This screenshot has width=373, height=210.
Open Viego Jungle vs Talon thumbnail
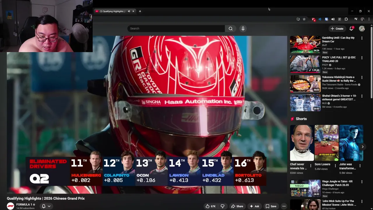(305, 188)
